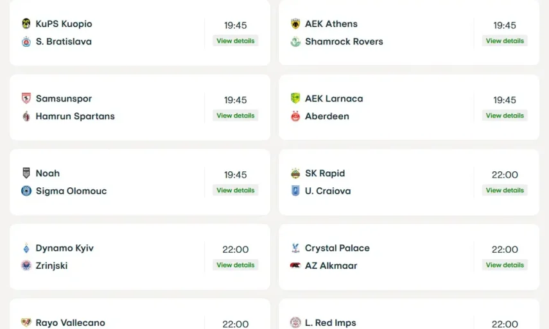View details for Noah vs Sigma Olomouc
The width and height of the screenshot is (549, 329).
[x=236, y=190]
